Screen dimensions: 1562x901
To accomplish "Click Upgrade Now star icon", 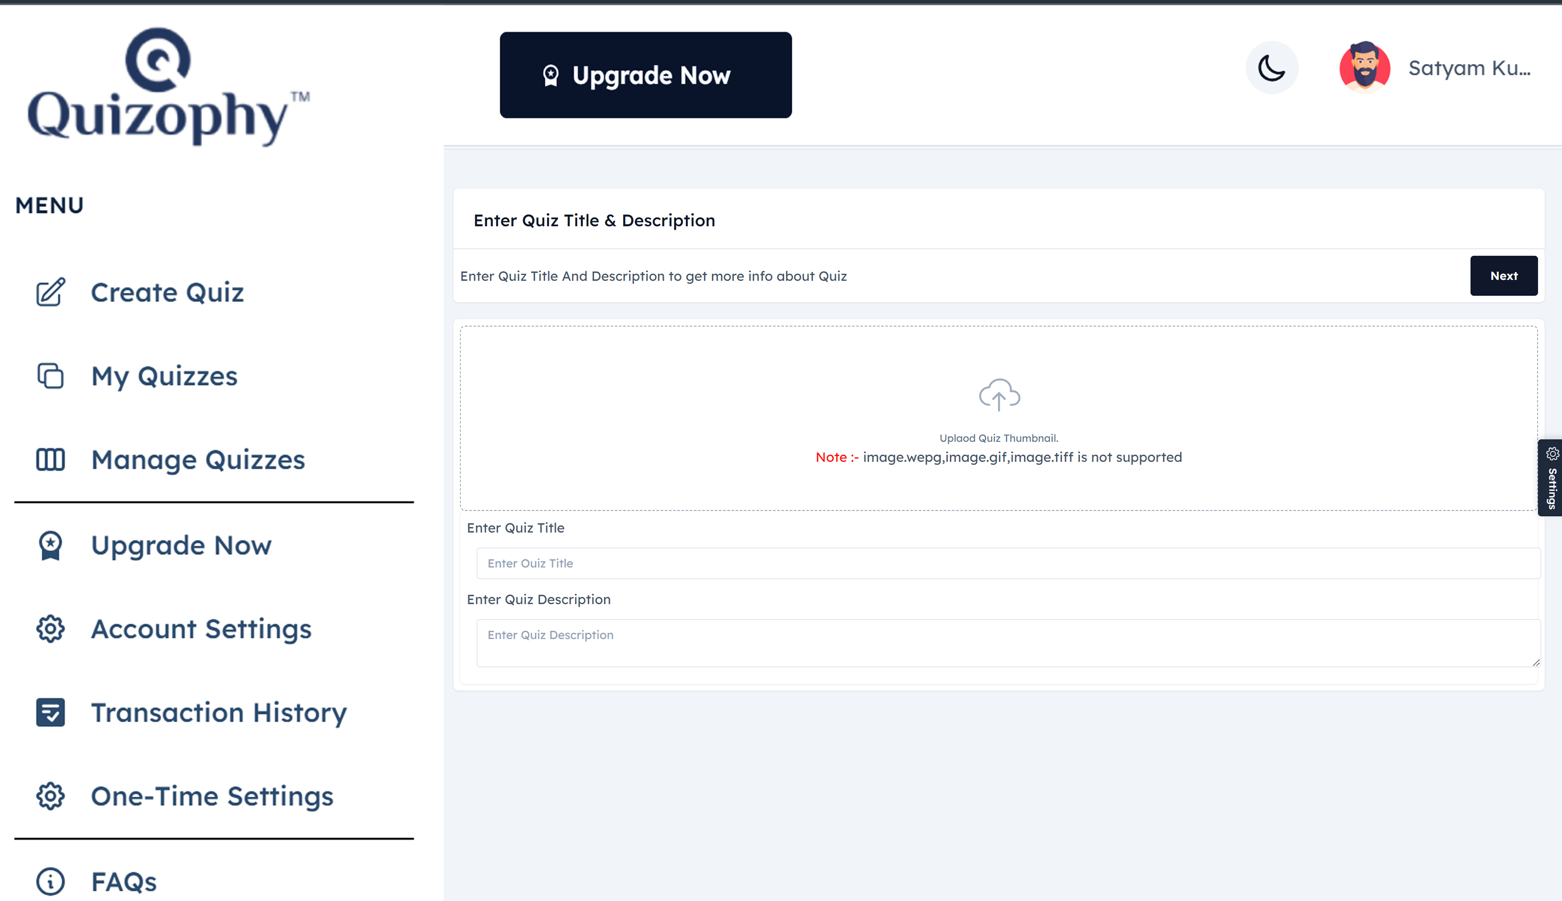I will pos(49,545).
